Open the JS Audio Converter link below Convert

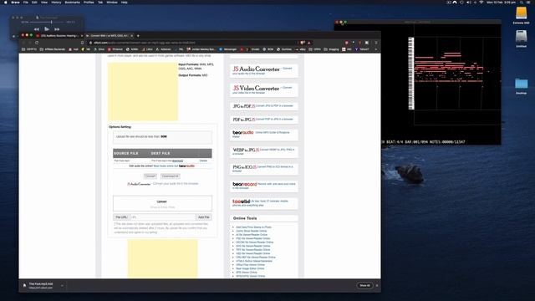139,184
